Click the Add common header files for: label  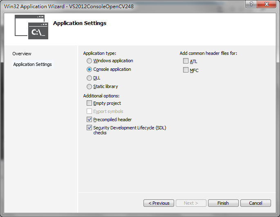(x=208, y=53)
